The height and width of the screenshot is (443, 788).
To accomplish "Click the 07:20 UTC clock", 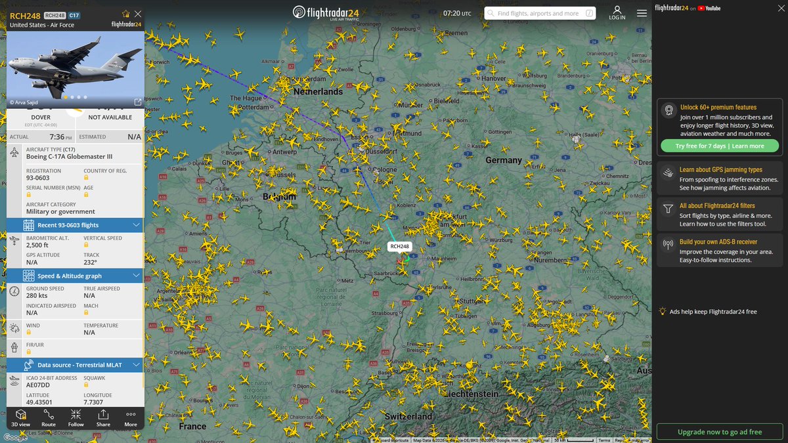I will click(457, 13).
